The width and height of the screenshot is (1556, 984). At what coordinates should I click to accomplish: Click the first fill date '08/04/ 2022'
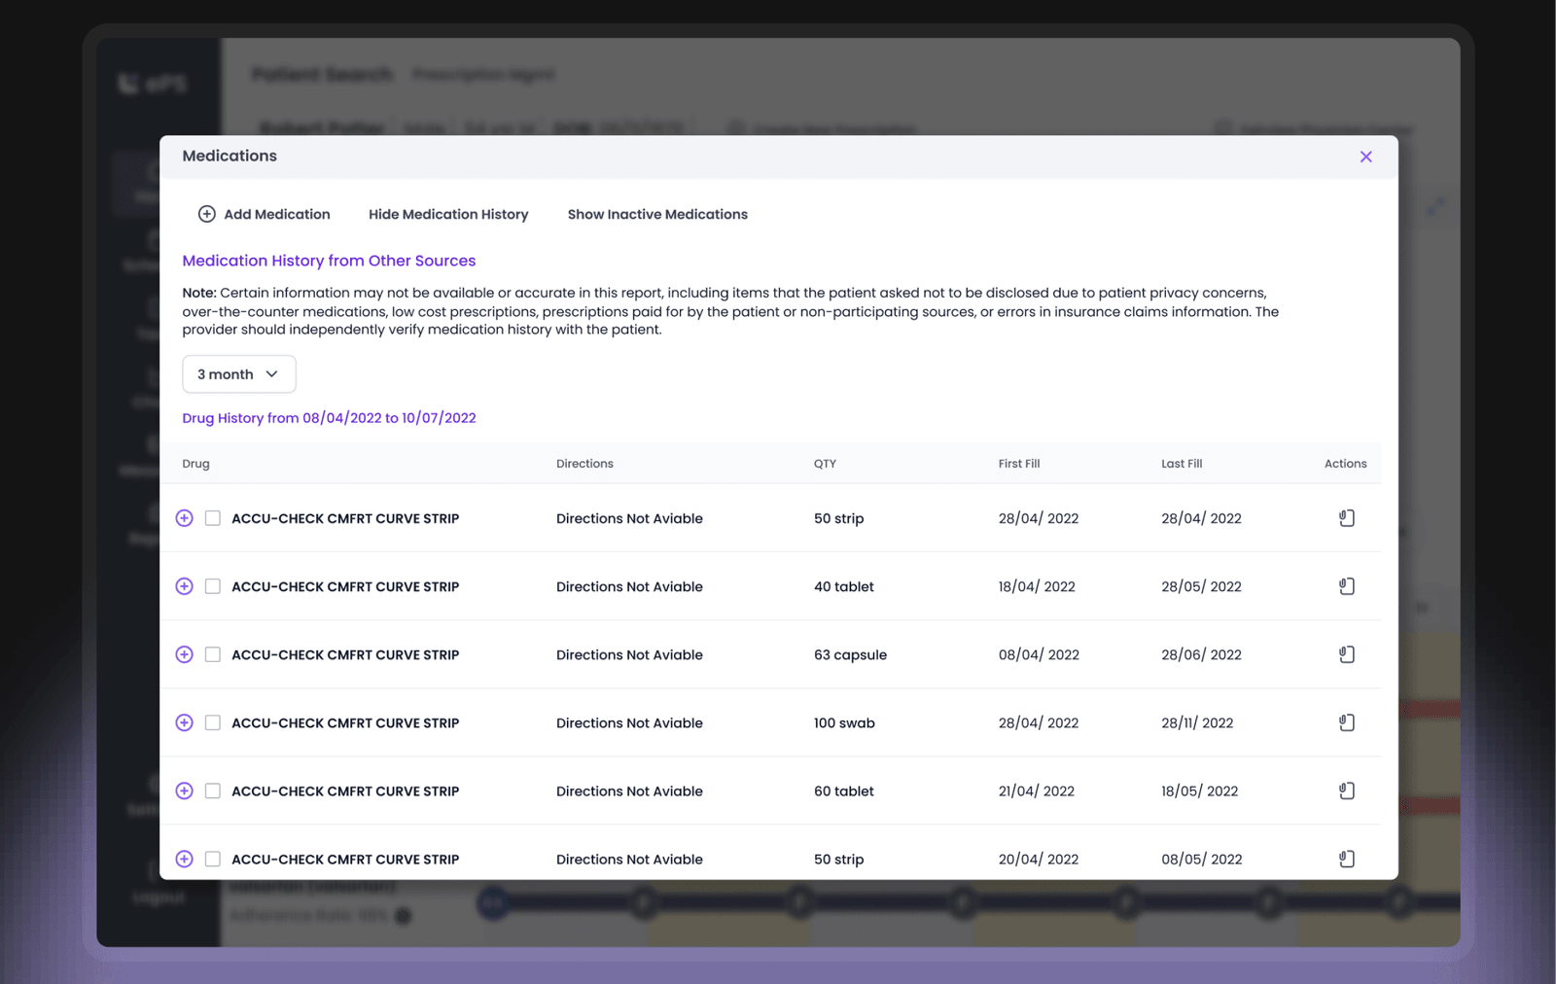(1039, 654)
